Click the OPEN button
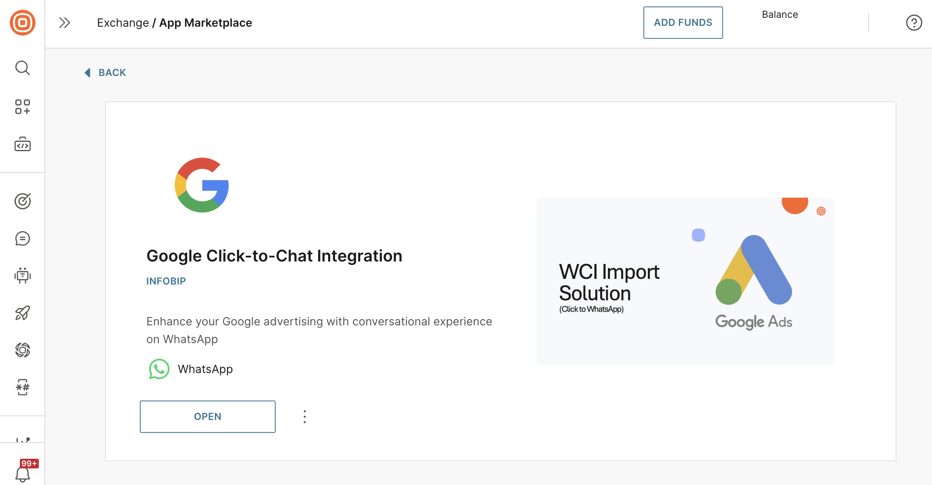This screenshot has height=485, width=932. pyautogui.click(x=208, y=417)
